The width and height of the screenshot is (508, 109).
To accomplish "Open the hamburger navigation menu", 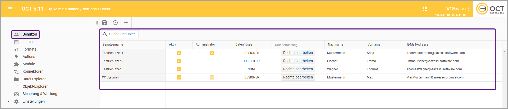I will tap(10, 9).
